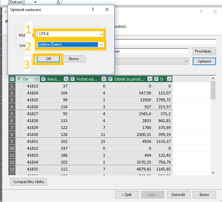This screenshot has width=222, height=202.
Task: Click cell value 12920
Action: (x=146, y=100)
